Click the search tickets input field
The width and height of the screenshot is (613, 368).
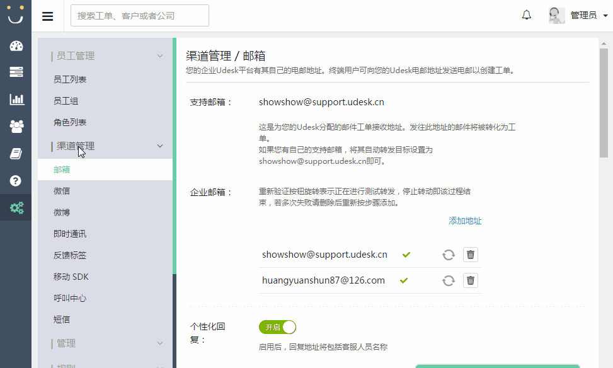click(x=139, y=16)
